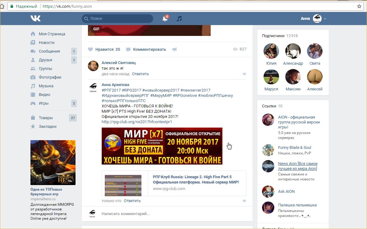Image resolution: width=367 pixels, height=229 pixels.
Task: Open РПГ-Клуб Russia link preview title
Action: (196, 179)
